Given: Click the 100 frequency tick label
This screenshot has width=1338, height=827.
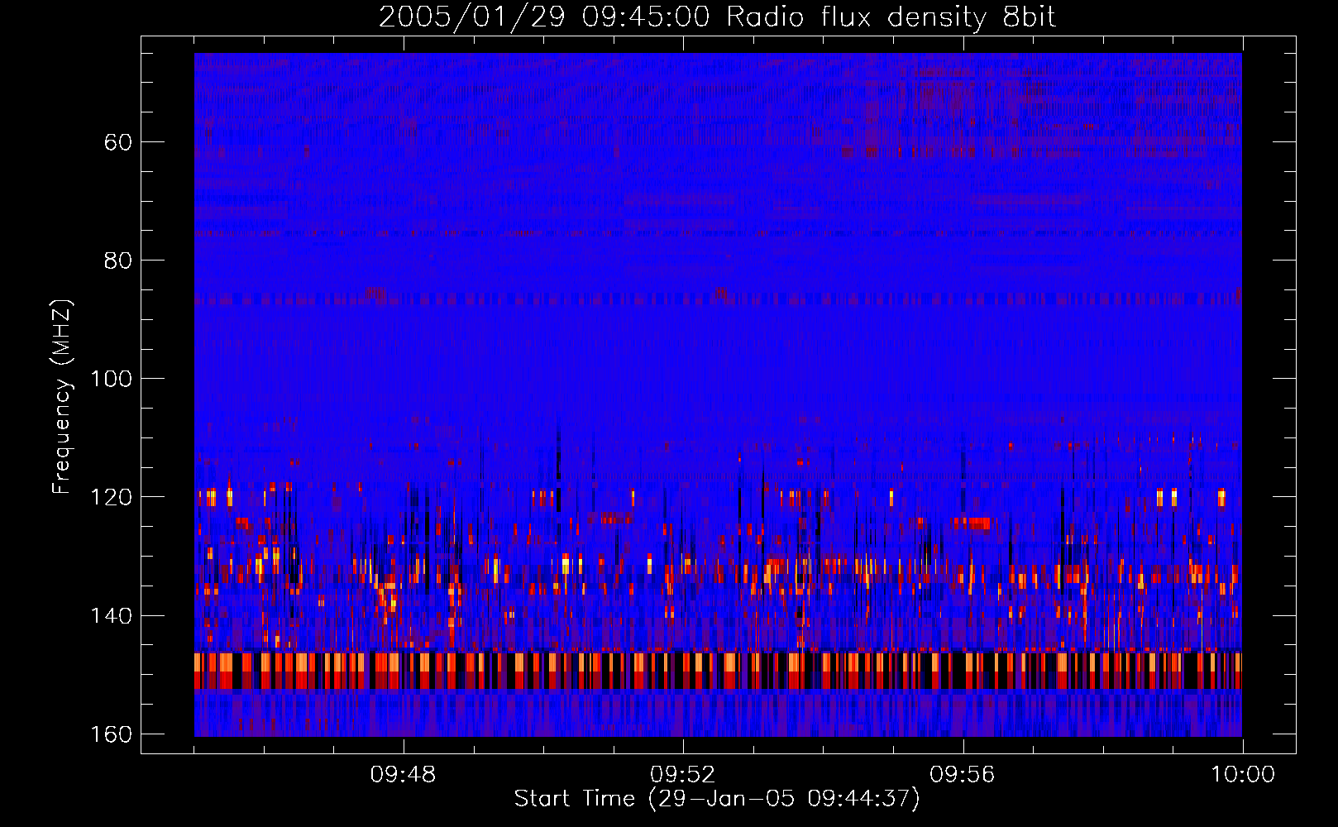Looking at the screenshot, I should 112,379.
